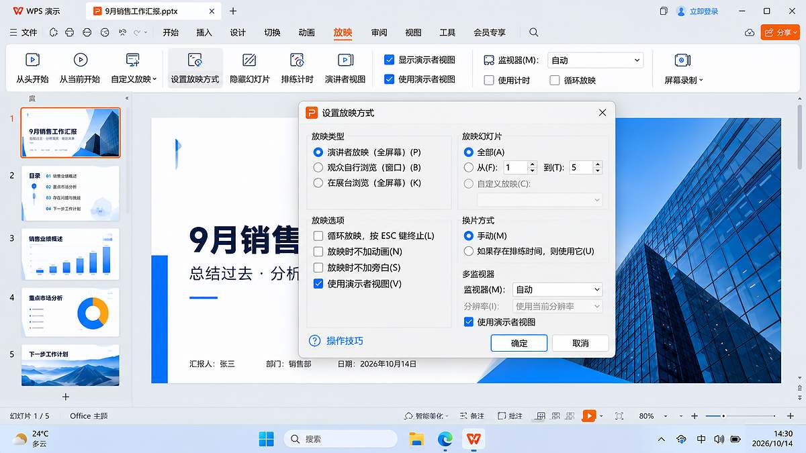Switch to the 插入 ribbon tab

coord(204,32)
